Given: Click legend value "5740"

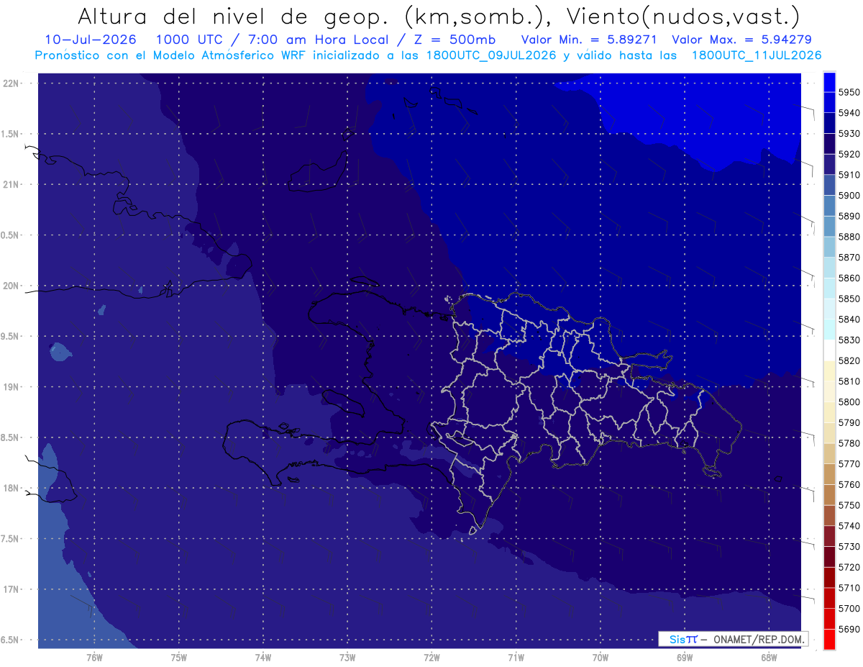Looking at the screenshot, I should [849, 526].
